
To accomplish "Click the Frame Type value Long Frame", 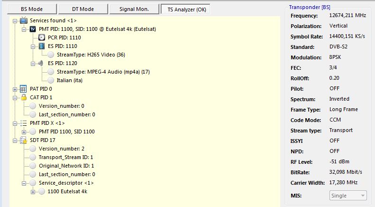I will pos(343,109).
